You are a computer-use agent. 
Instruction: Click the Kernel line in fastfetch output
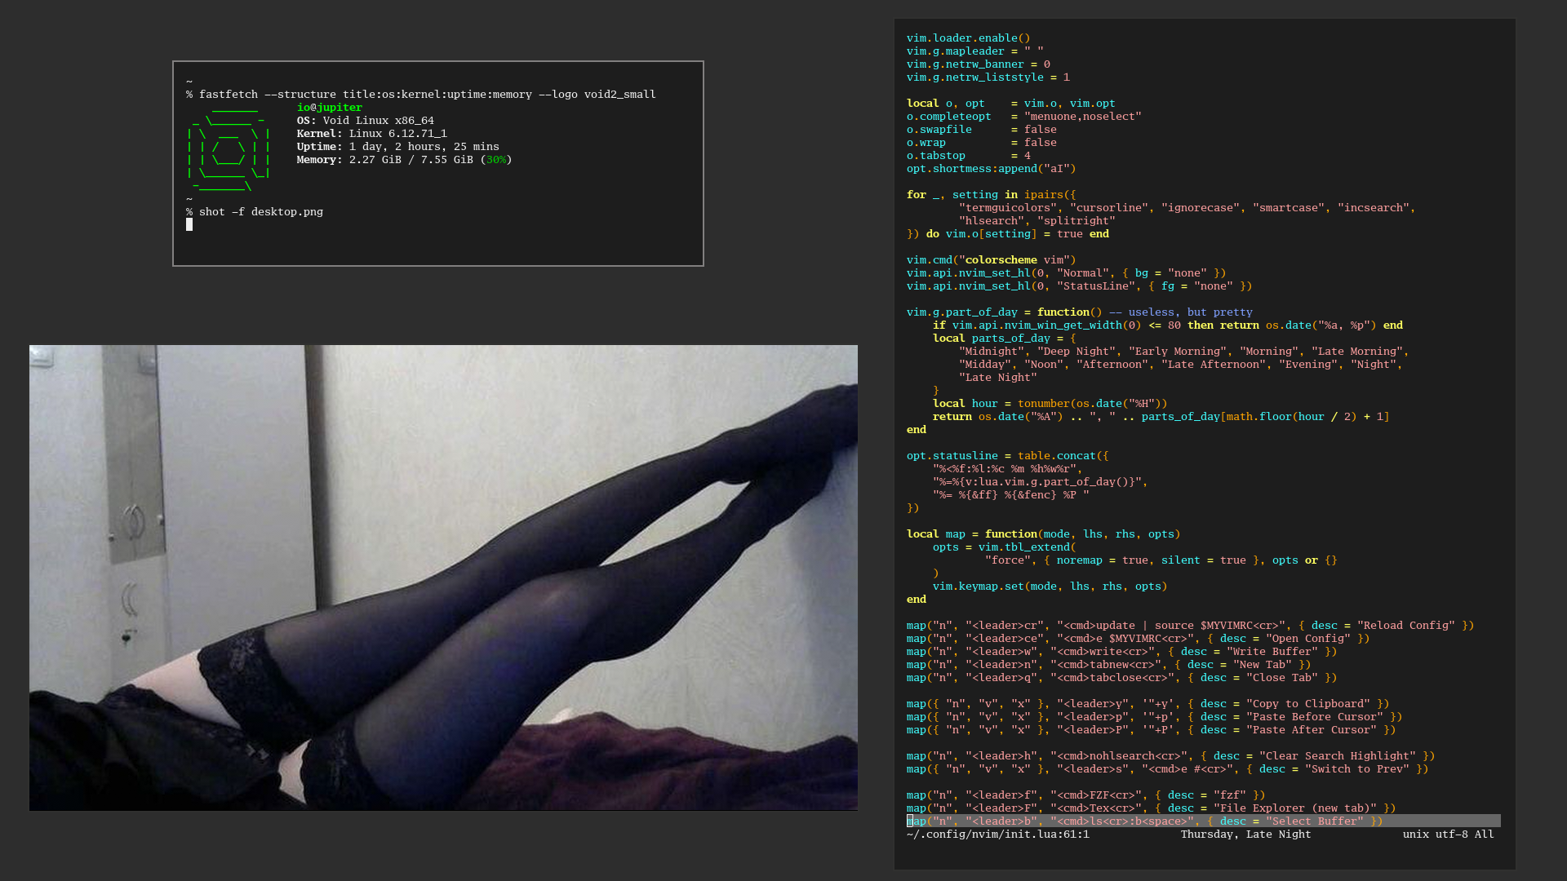(x=371, y=134)
